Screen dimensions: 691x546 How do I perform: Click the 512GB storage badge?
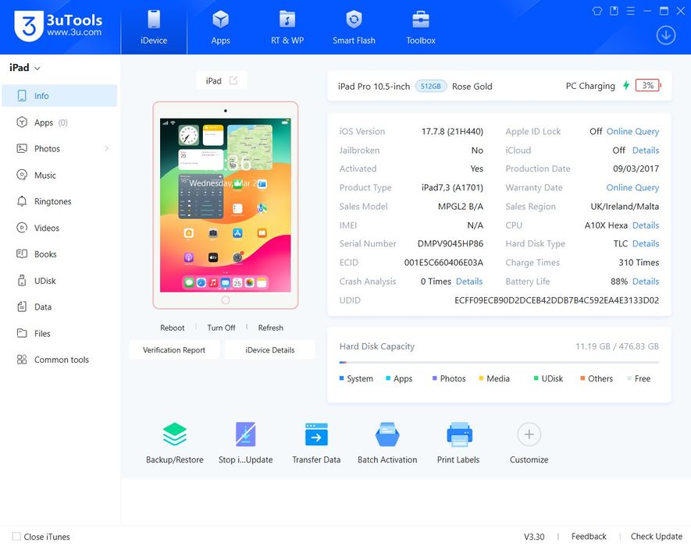coord(431,86)
